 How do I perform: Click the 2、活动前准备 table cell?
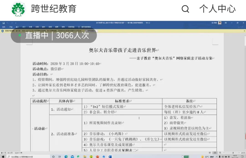(x=65, y=134)
